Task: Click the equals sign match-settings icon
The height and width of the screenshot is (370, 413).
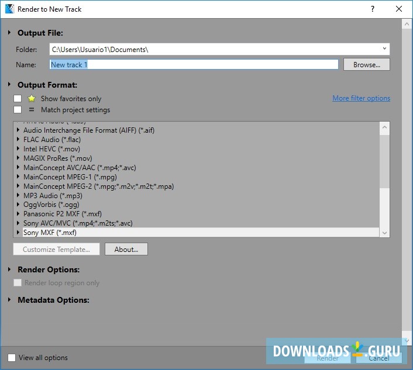Action: [x=32, y=109]
